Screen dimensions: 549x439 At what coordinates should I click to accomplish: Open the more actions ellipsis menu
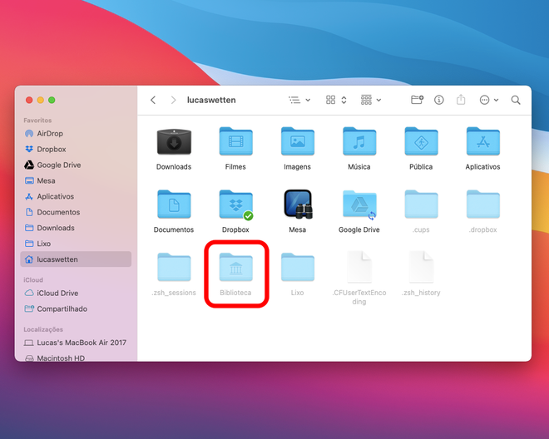click(x=484, y=100)
